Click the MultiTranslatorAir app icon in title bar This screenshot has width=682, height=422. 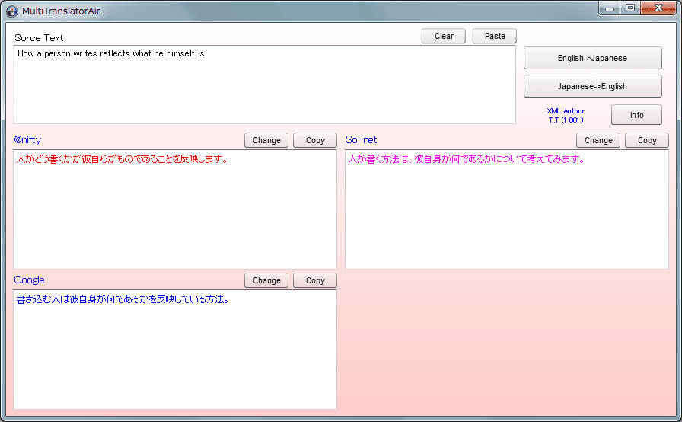[x=11, y=11]
